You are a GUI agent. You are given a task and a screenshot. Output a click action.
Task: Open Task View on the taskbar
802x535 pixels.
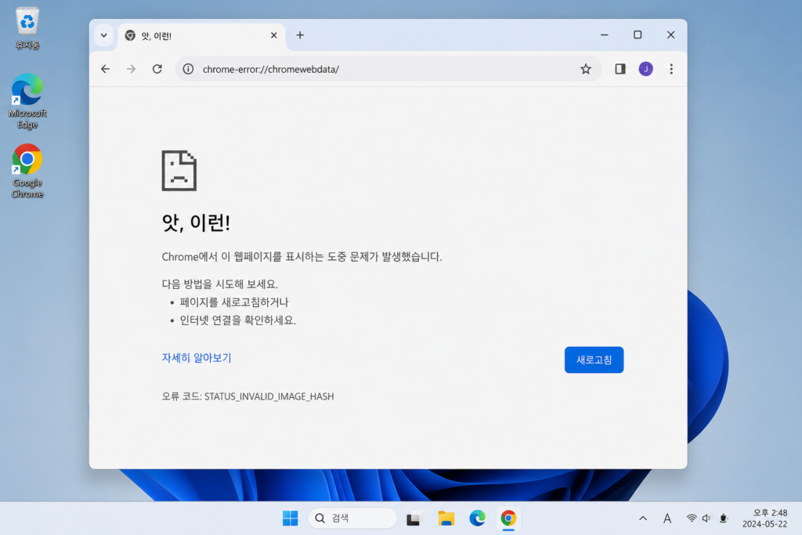pyautogui.click(x=414, y=518)
